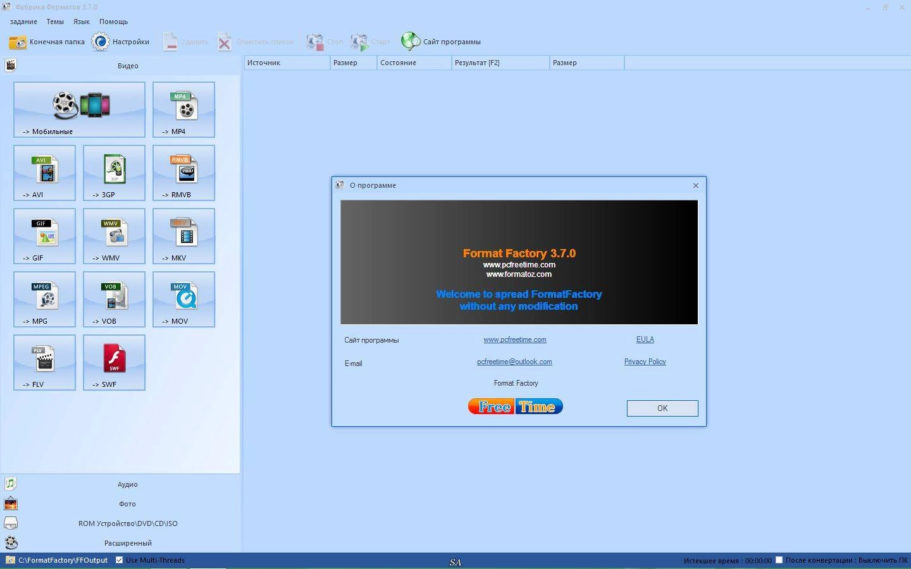The image size is (911, 569).
Task: Expand the Фото category panel
Action: (x=120, y=504)
